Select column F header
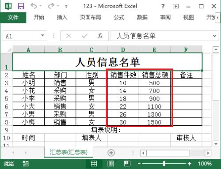The height and width of the screenshot is (169, 221). coord(186,50)
